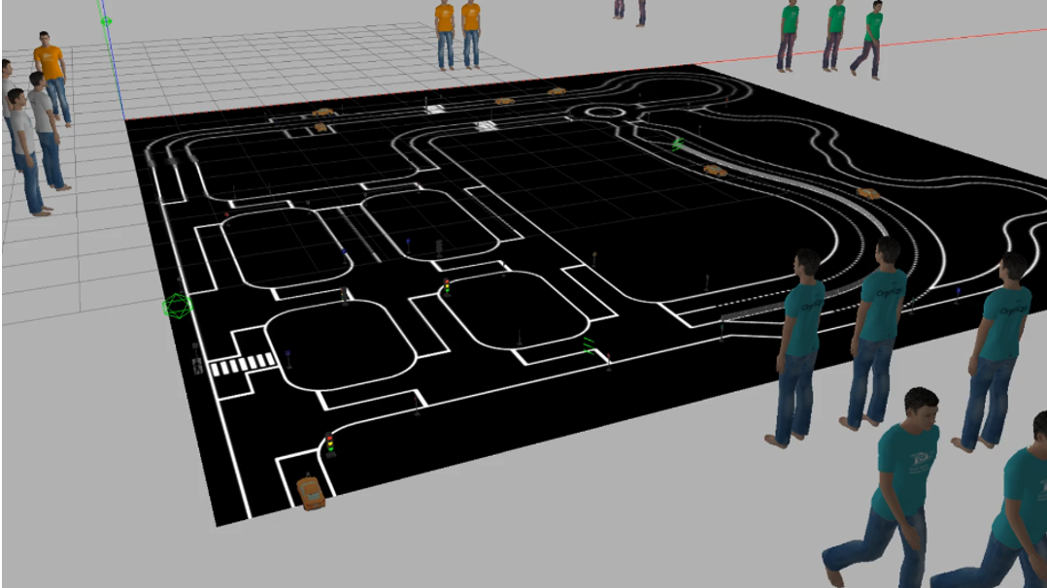Click the green marker atop the blue axis line
Screen dimensions: 1047x588
click(x=106, y=21)
